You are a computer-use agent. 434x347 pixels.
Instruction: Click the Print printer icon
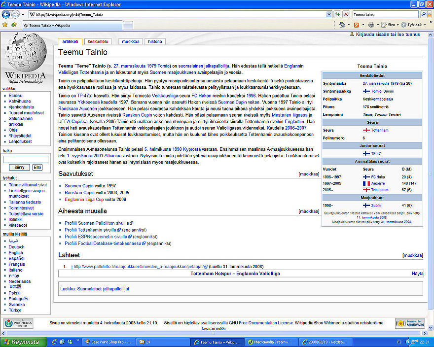[371, 25]
